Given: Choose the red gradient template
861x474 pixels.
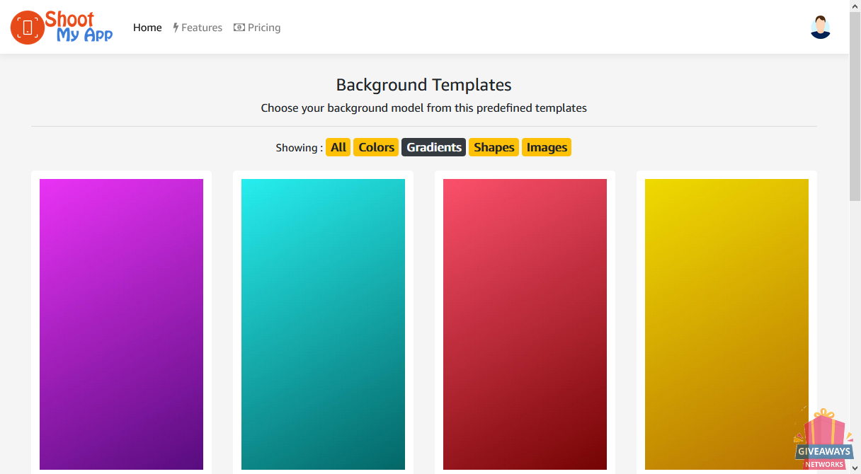Looking at the screenshot, I should coord(525,324).
